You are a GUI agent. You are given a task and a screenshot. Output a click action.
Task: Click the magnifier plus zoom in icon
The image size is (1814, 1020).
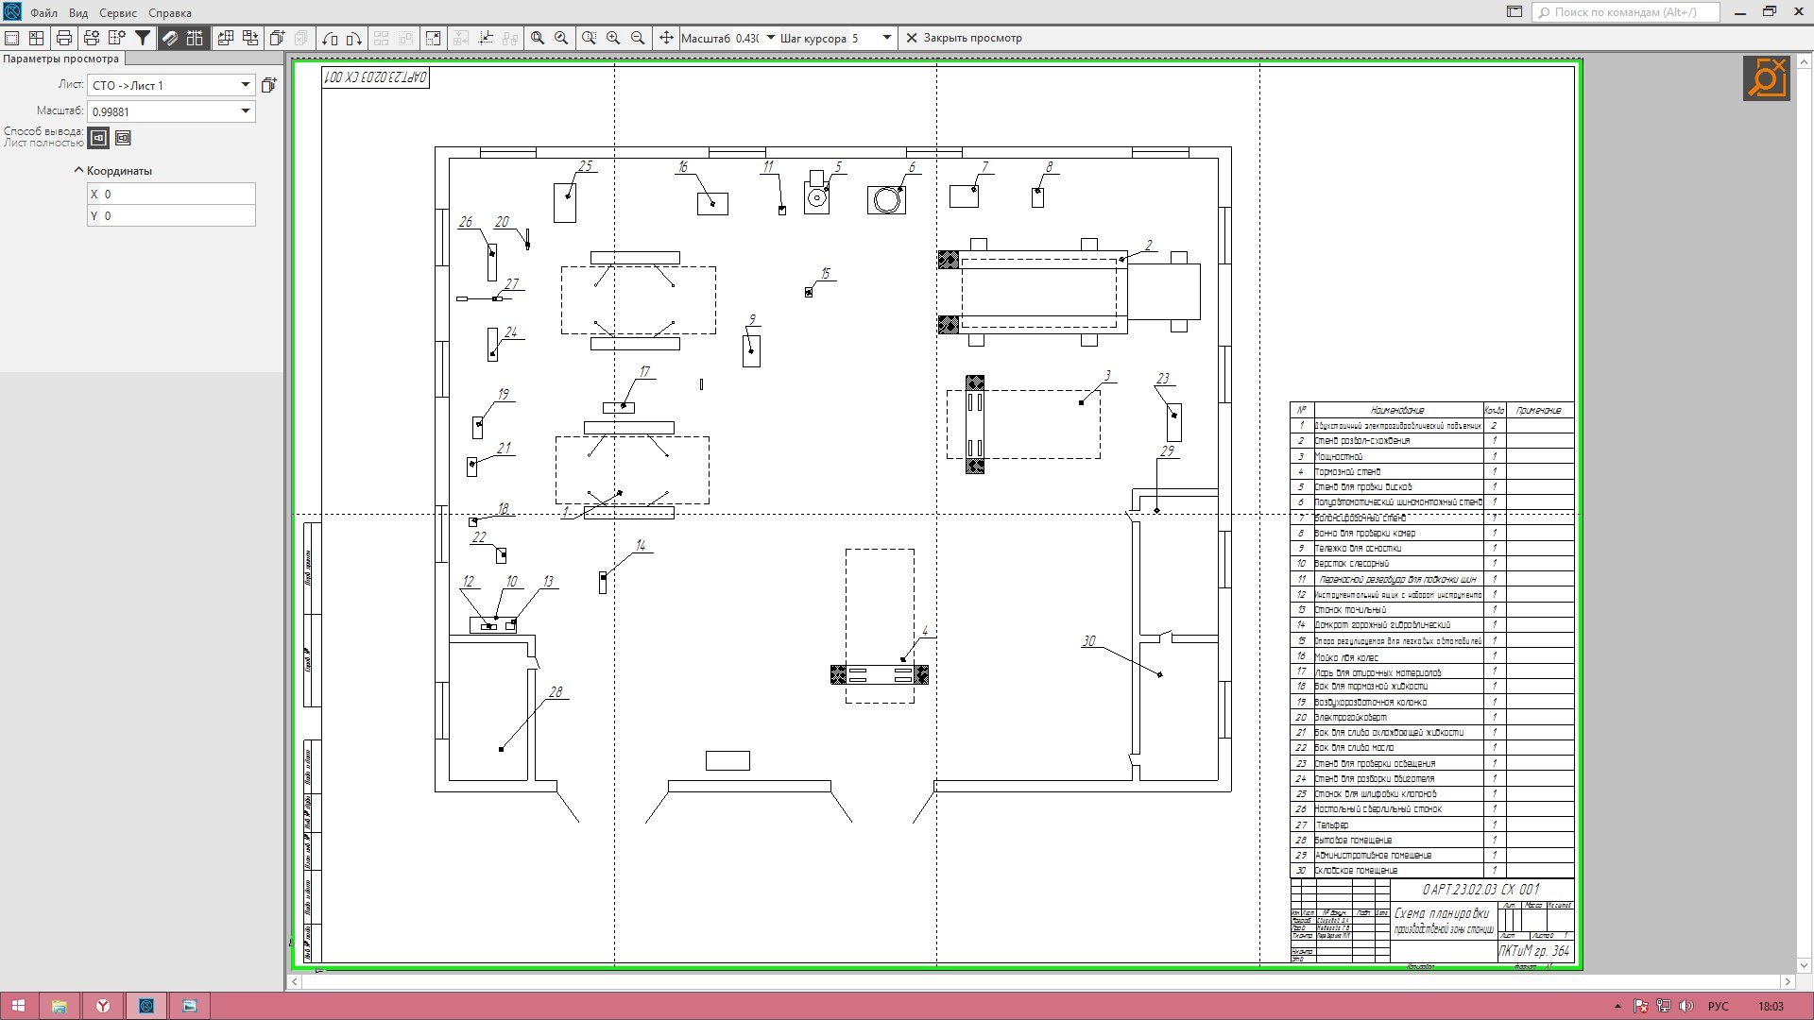tap(613, 38)
